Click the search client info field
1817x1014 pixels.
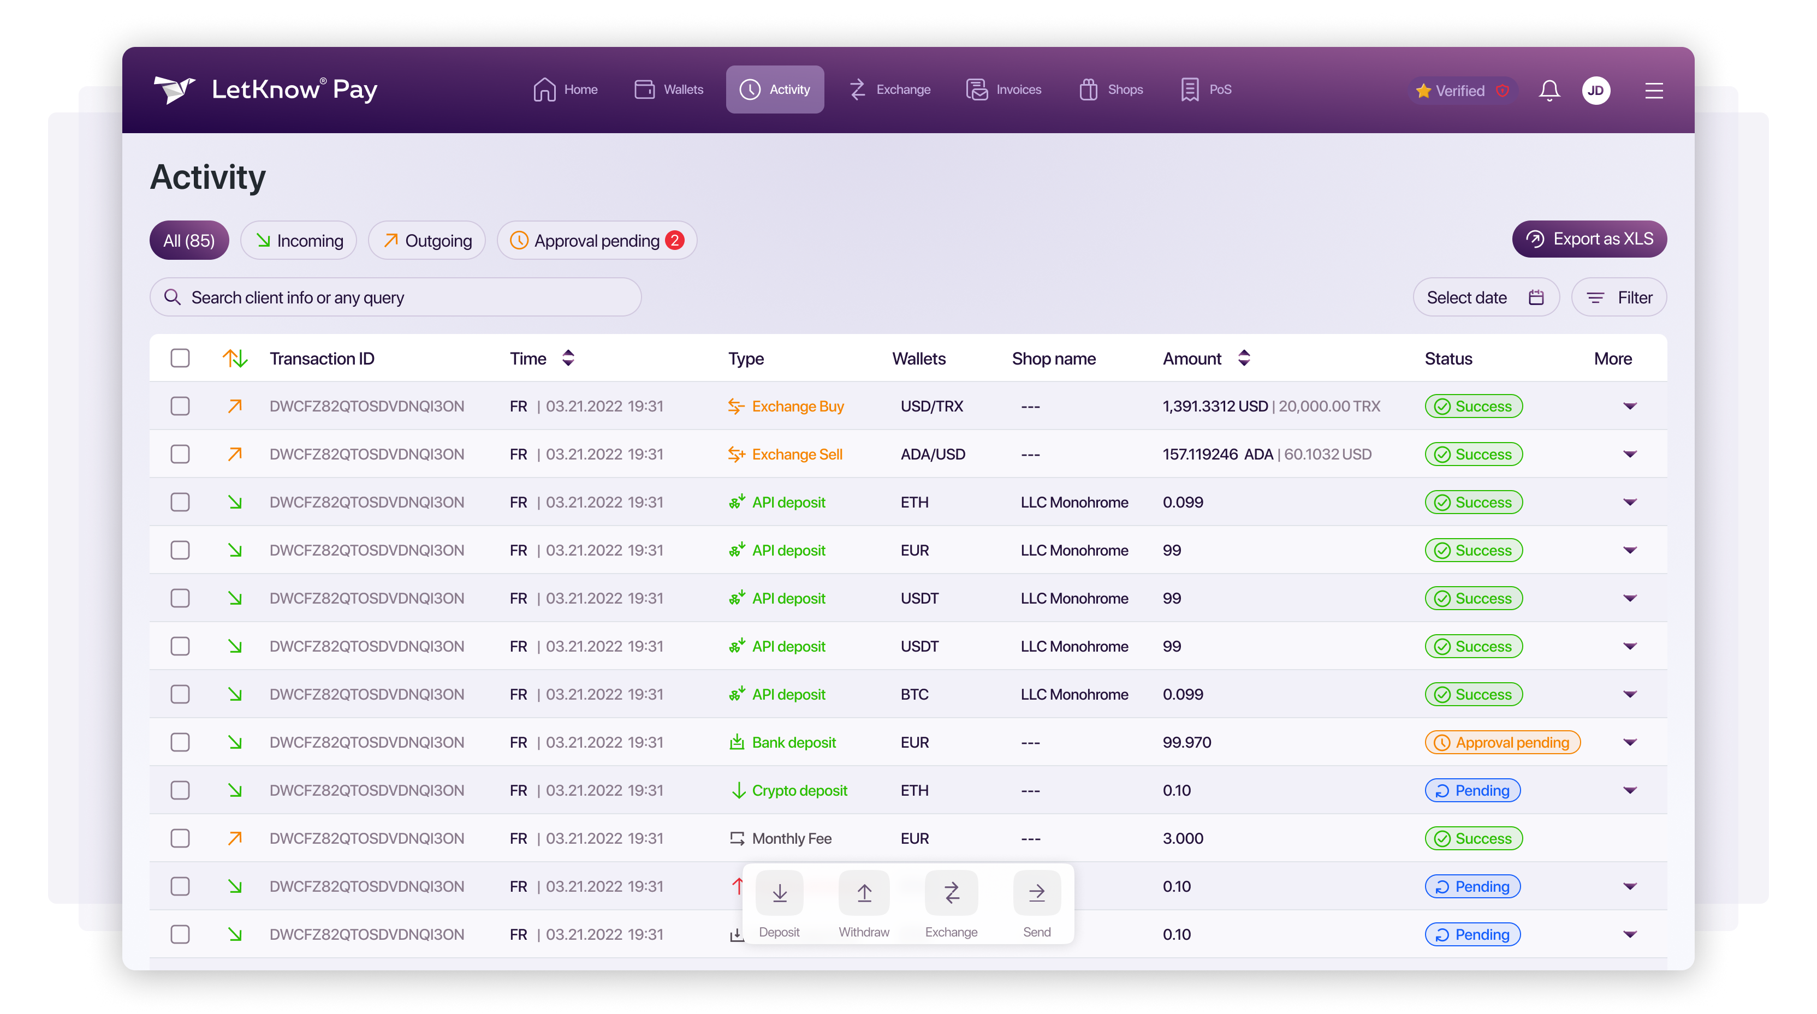tap(395, 297)
